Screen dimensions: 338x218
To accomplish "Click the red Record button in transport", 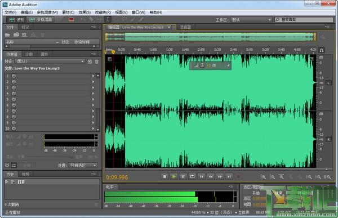I will click(238, 177).
